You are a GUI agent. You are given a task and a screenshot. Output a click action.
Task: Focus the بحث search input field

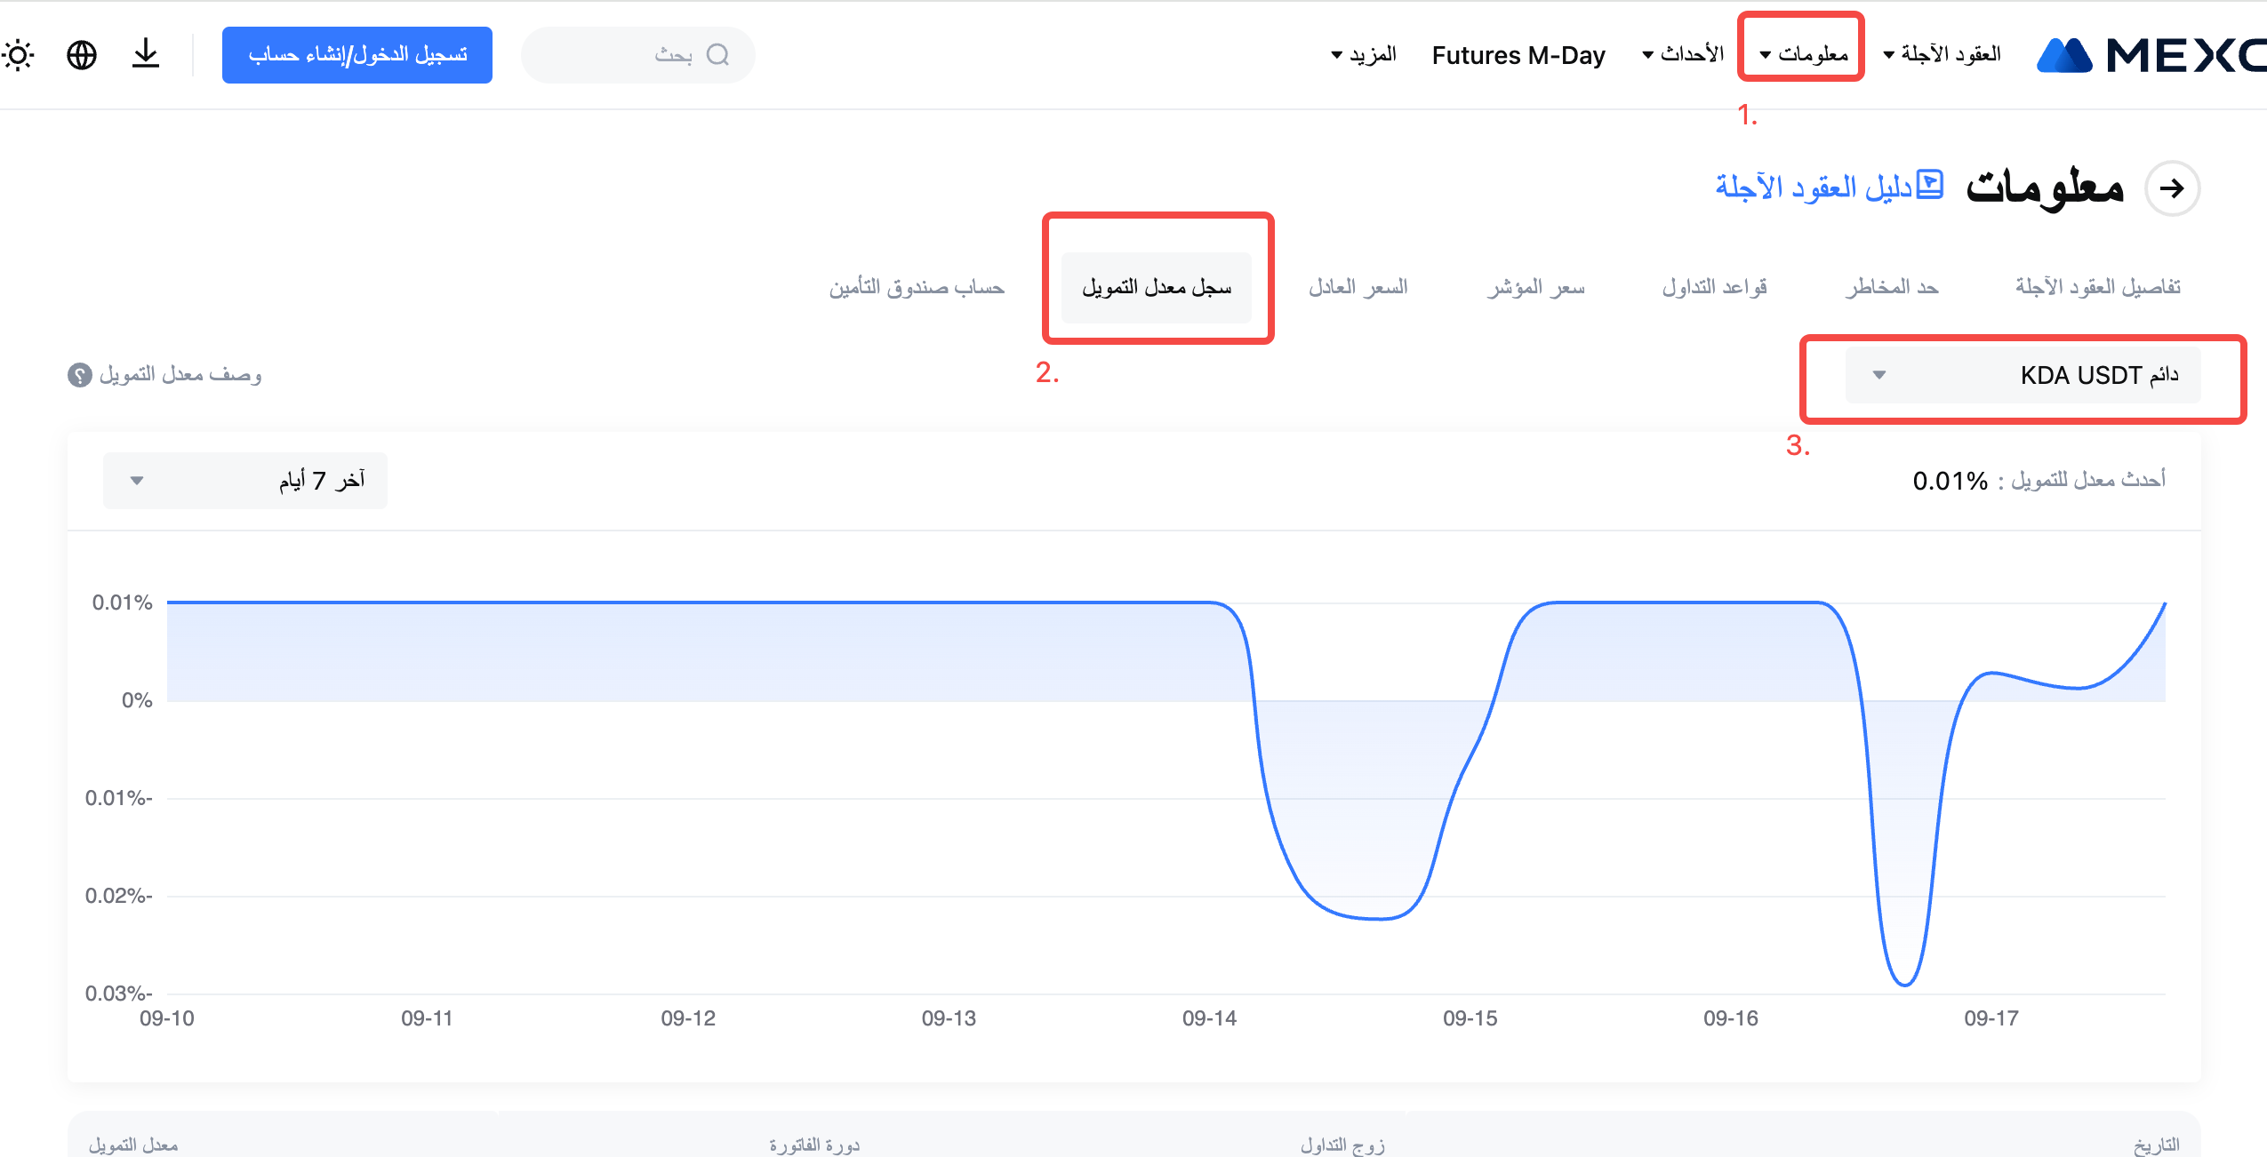[x=622, y=55]
